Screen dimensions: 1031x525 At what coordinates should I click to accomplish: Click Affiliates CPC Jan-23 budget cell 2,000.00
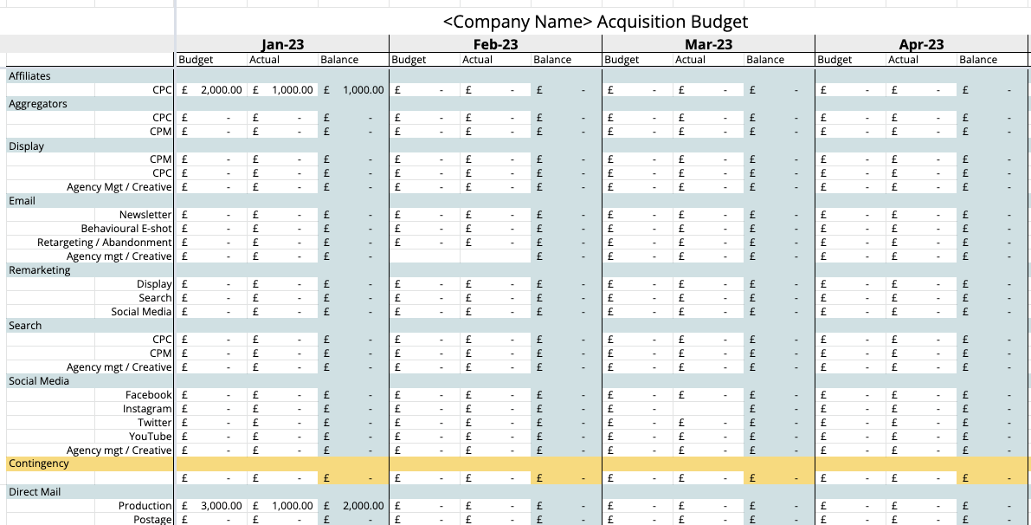click(213, 90)
